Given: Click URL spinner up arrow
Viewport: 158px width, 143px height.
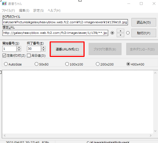Looking at the screenshot, I should (x=120, y=31).
